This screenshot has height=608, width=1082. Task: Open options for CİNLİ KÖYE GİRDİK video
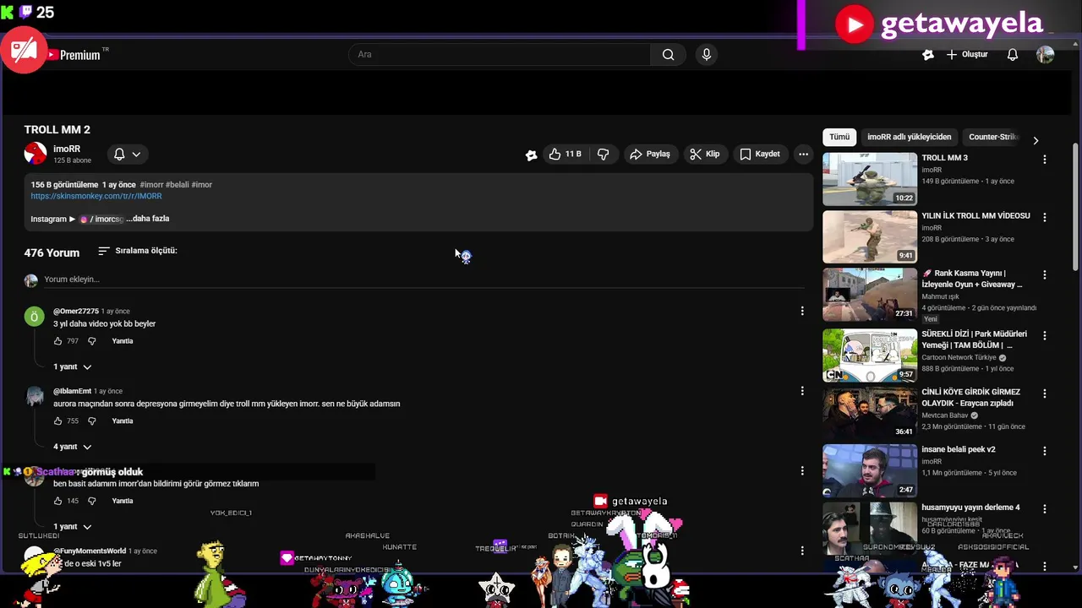point(1045,394)
